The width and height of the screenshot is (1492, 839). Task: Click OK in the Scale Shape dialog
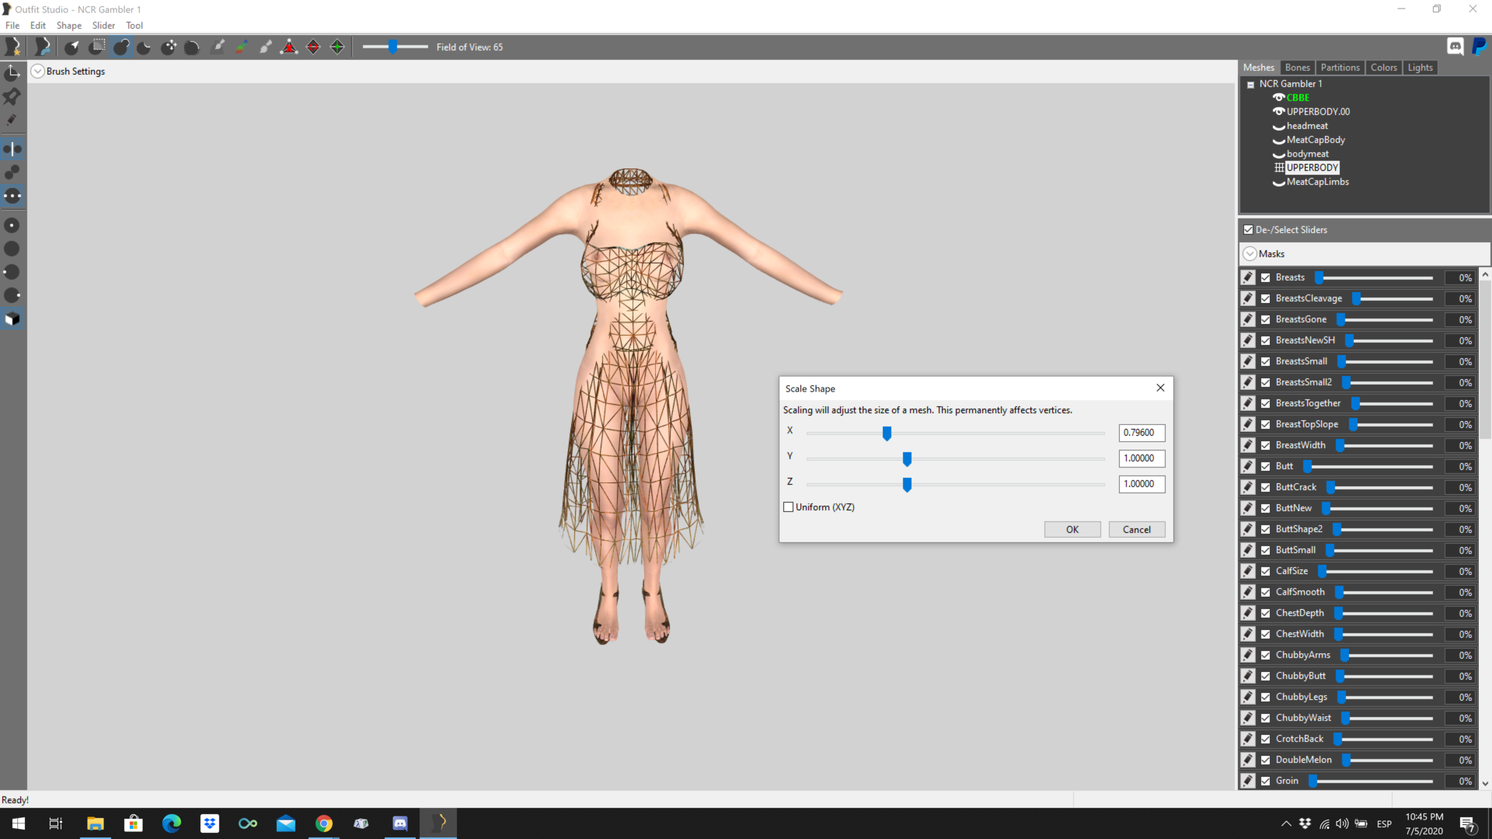(1072, 530)
